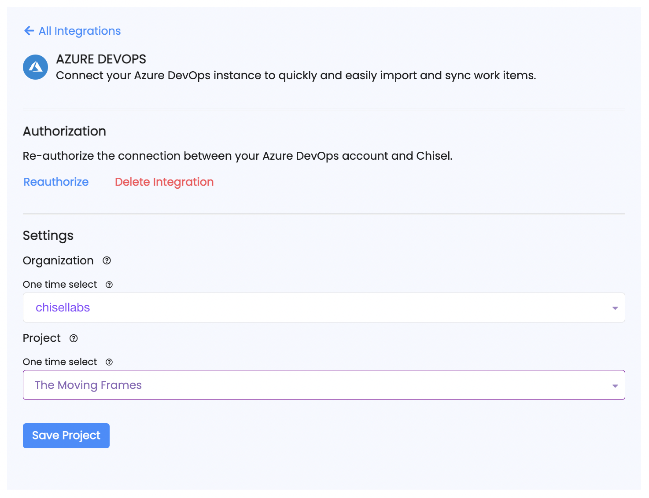Click Reauthorize to re-connect Azure DevOps
649x498 pixels.
(55, 182)
